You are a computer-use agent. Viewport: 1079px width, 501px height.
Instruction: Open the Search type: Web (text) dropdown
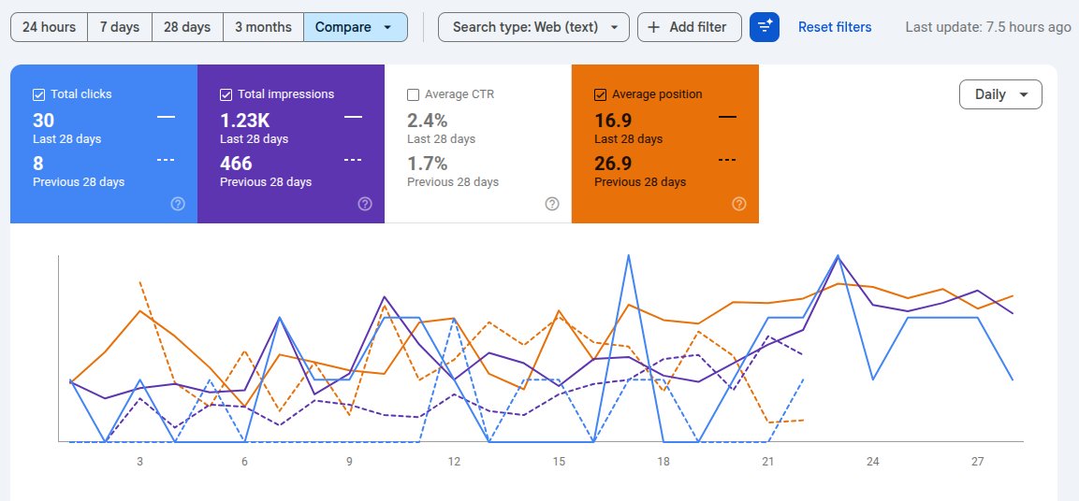534,27
